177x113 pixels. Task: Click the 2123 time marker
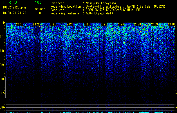(x=53, y=24)
